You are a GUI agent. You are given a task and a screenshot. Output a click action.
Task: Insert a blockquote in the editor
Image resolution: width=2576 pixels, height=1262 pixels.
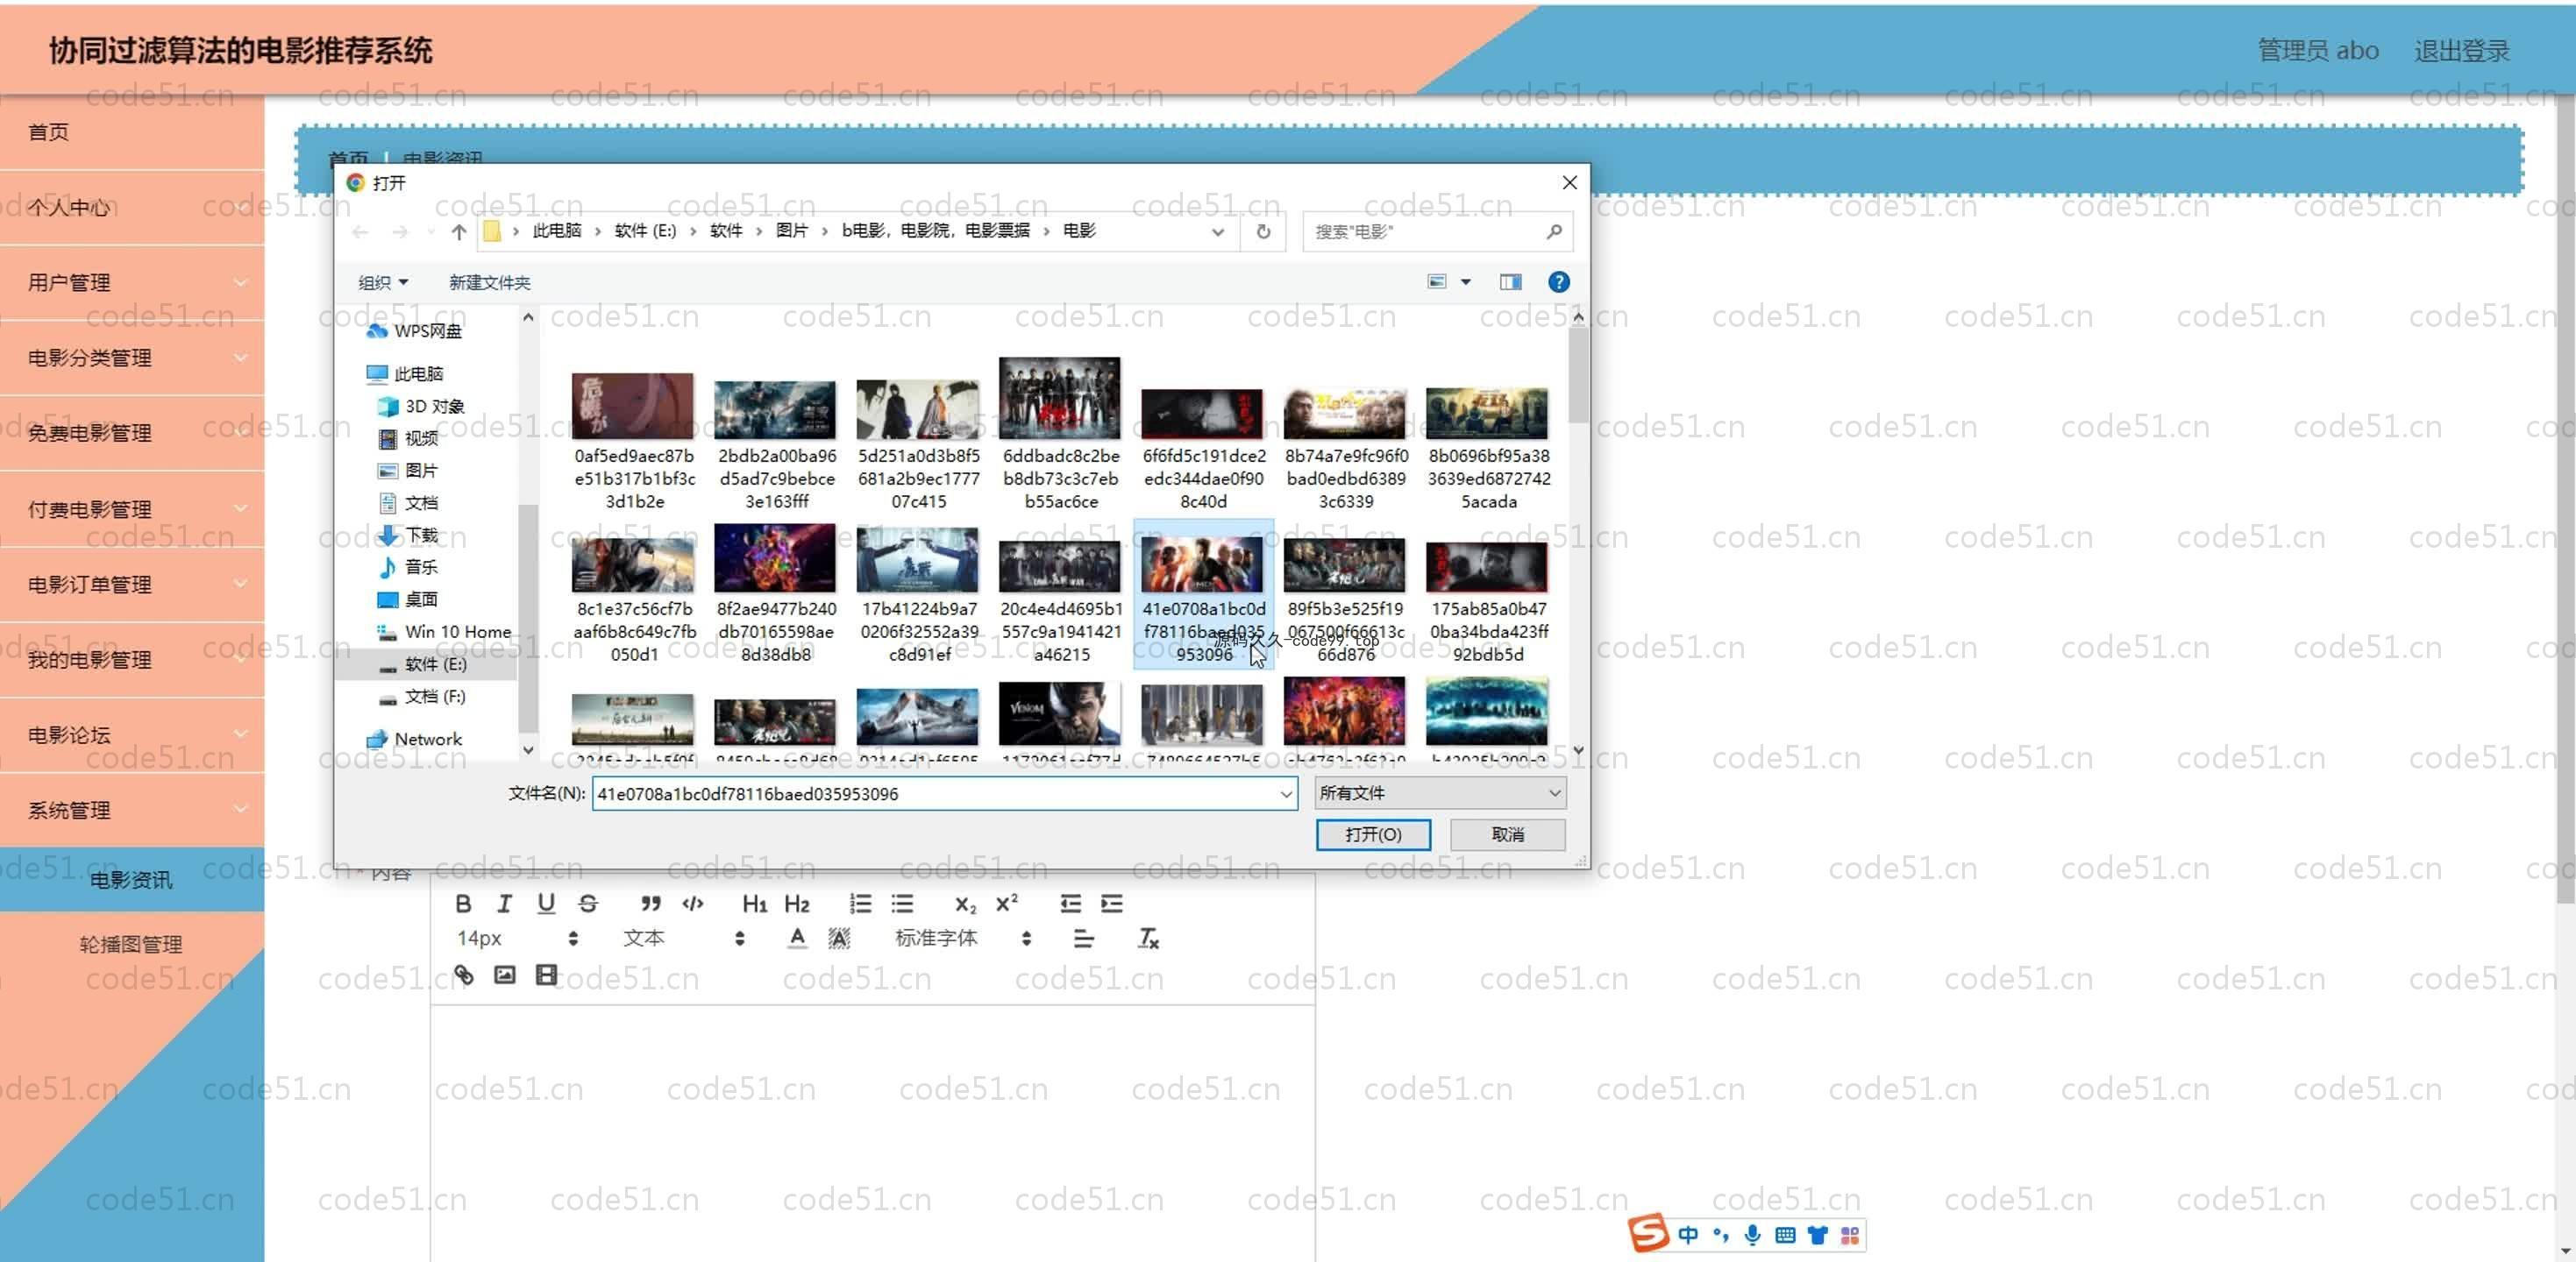[x=651, y=904]
